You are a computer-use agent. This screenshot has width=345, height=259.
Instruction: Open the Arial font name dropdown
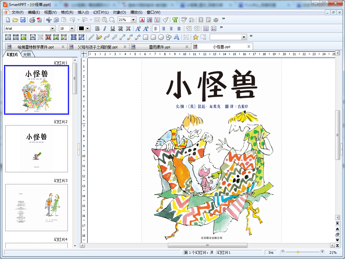[x=52, y=29]
